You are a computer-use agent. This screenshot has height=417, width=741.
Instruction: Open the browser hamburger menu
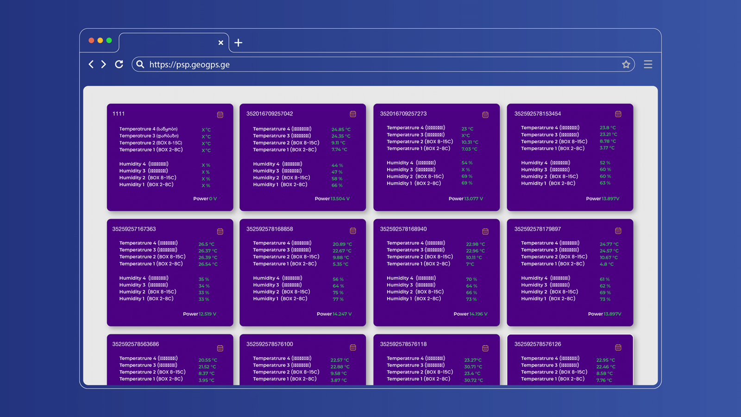coord(648,64)
